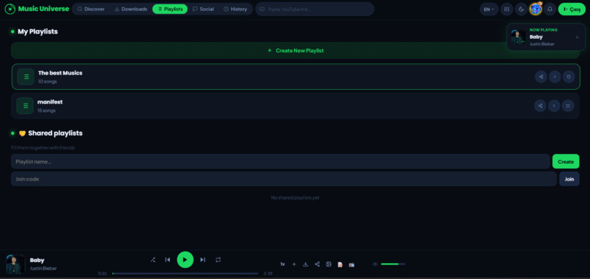Click the Now Playing album thumbnail
Screen dimensions: 590x279
pos(518,37)
